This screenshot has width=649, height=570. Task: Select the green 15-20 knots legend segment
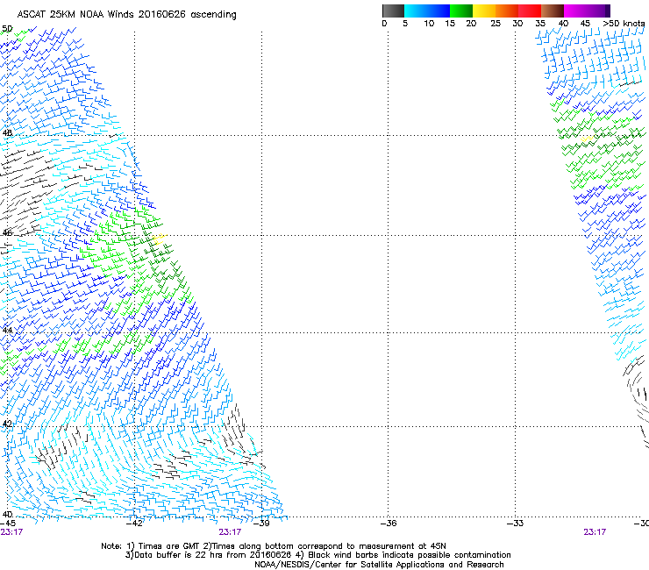(461, 11)
